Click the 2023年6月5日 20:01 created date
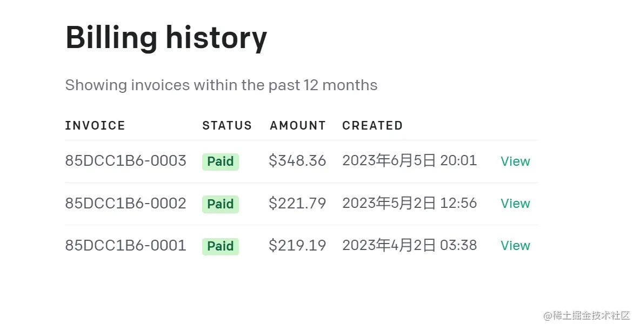The image size is (640, 331). pos(409,161)
